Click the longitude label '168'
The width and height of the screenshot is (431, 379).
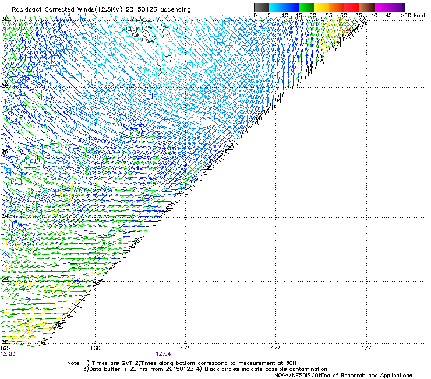click(96, 348)
